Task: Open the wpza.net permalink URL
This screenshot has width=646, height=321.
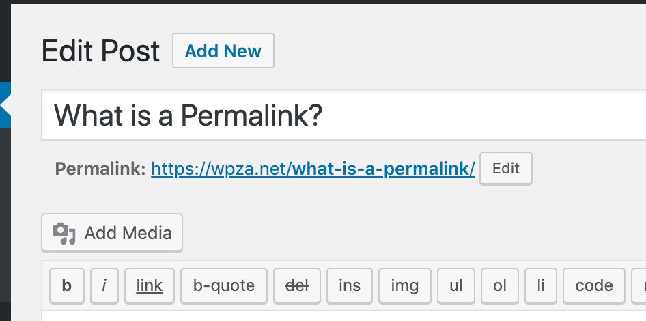Action: point(313,169)
